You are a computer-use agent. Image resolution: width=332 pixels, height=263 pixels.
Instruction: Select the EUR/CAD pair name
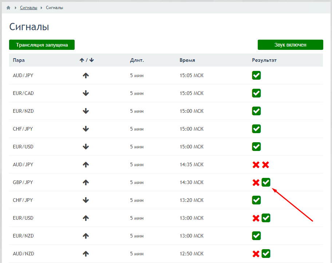23,93
